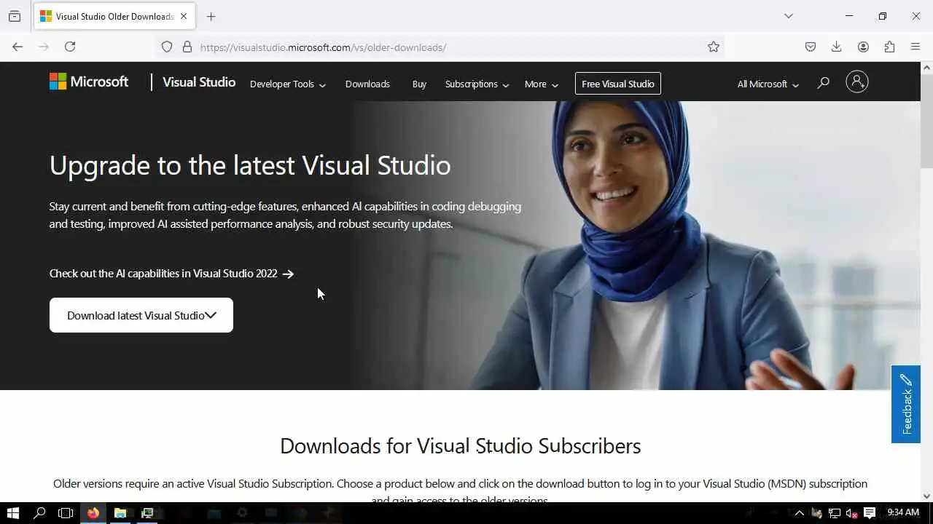933x524 pixels.
Task: Open browser extensions menu
Action: click(889, 47)
